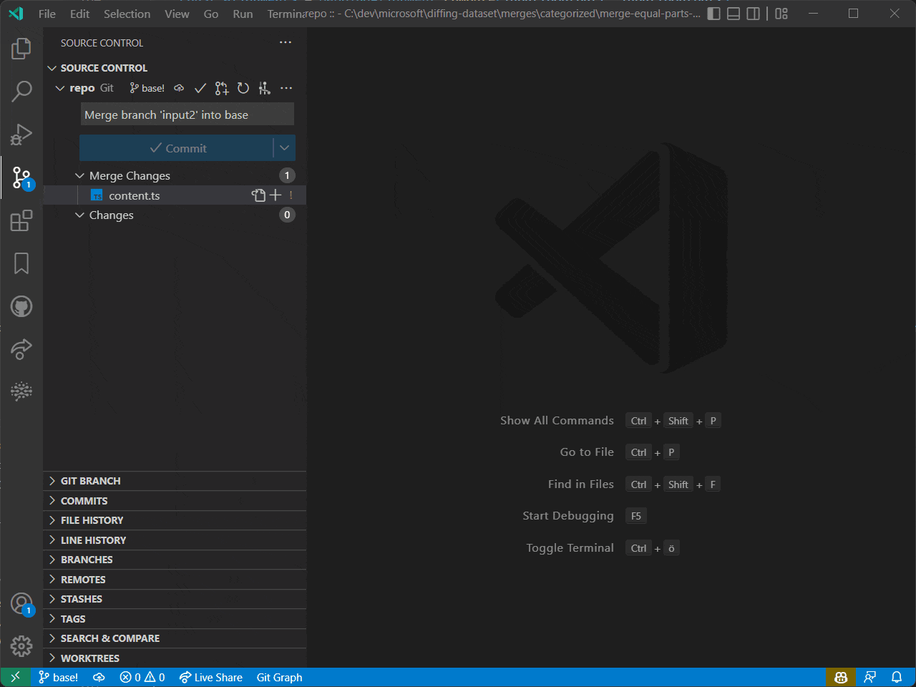Open the Customize Layout icon
The image size is (916, 687).
(x=781, y=14)
